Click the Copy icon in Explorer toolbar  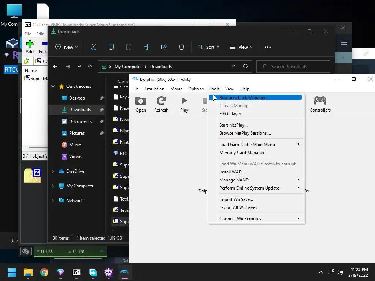(x=111, y=47)
